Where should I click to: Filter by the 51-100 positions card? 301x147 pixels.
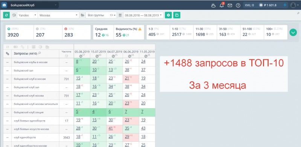[252, 32]
